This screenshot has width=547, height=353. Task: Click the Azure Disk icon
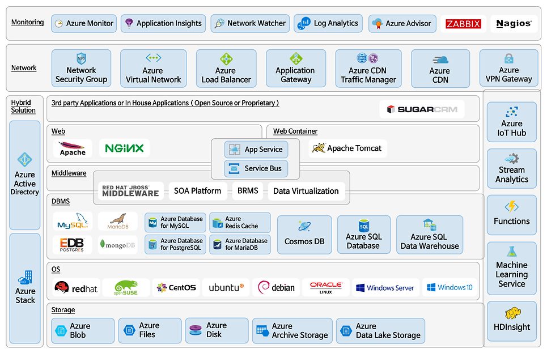(x=196, y=330)
